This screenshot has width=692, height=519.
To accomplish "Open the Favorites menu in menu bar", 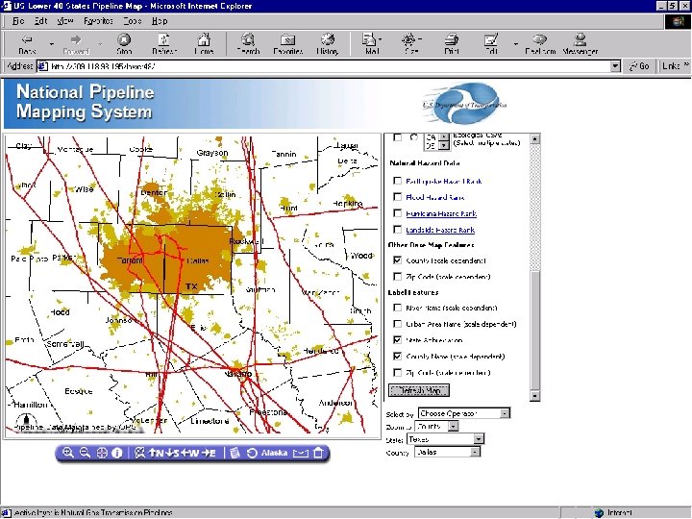I will point(97,19).
